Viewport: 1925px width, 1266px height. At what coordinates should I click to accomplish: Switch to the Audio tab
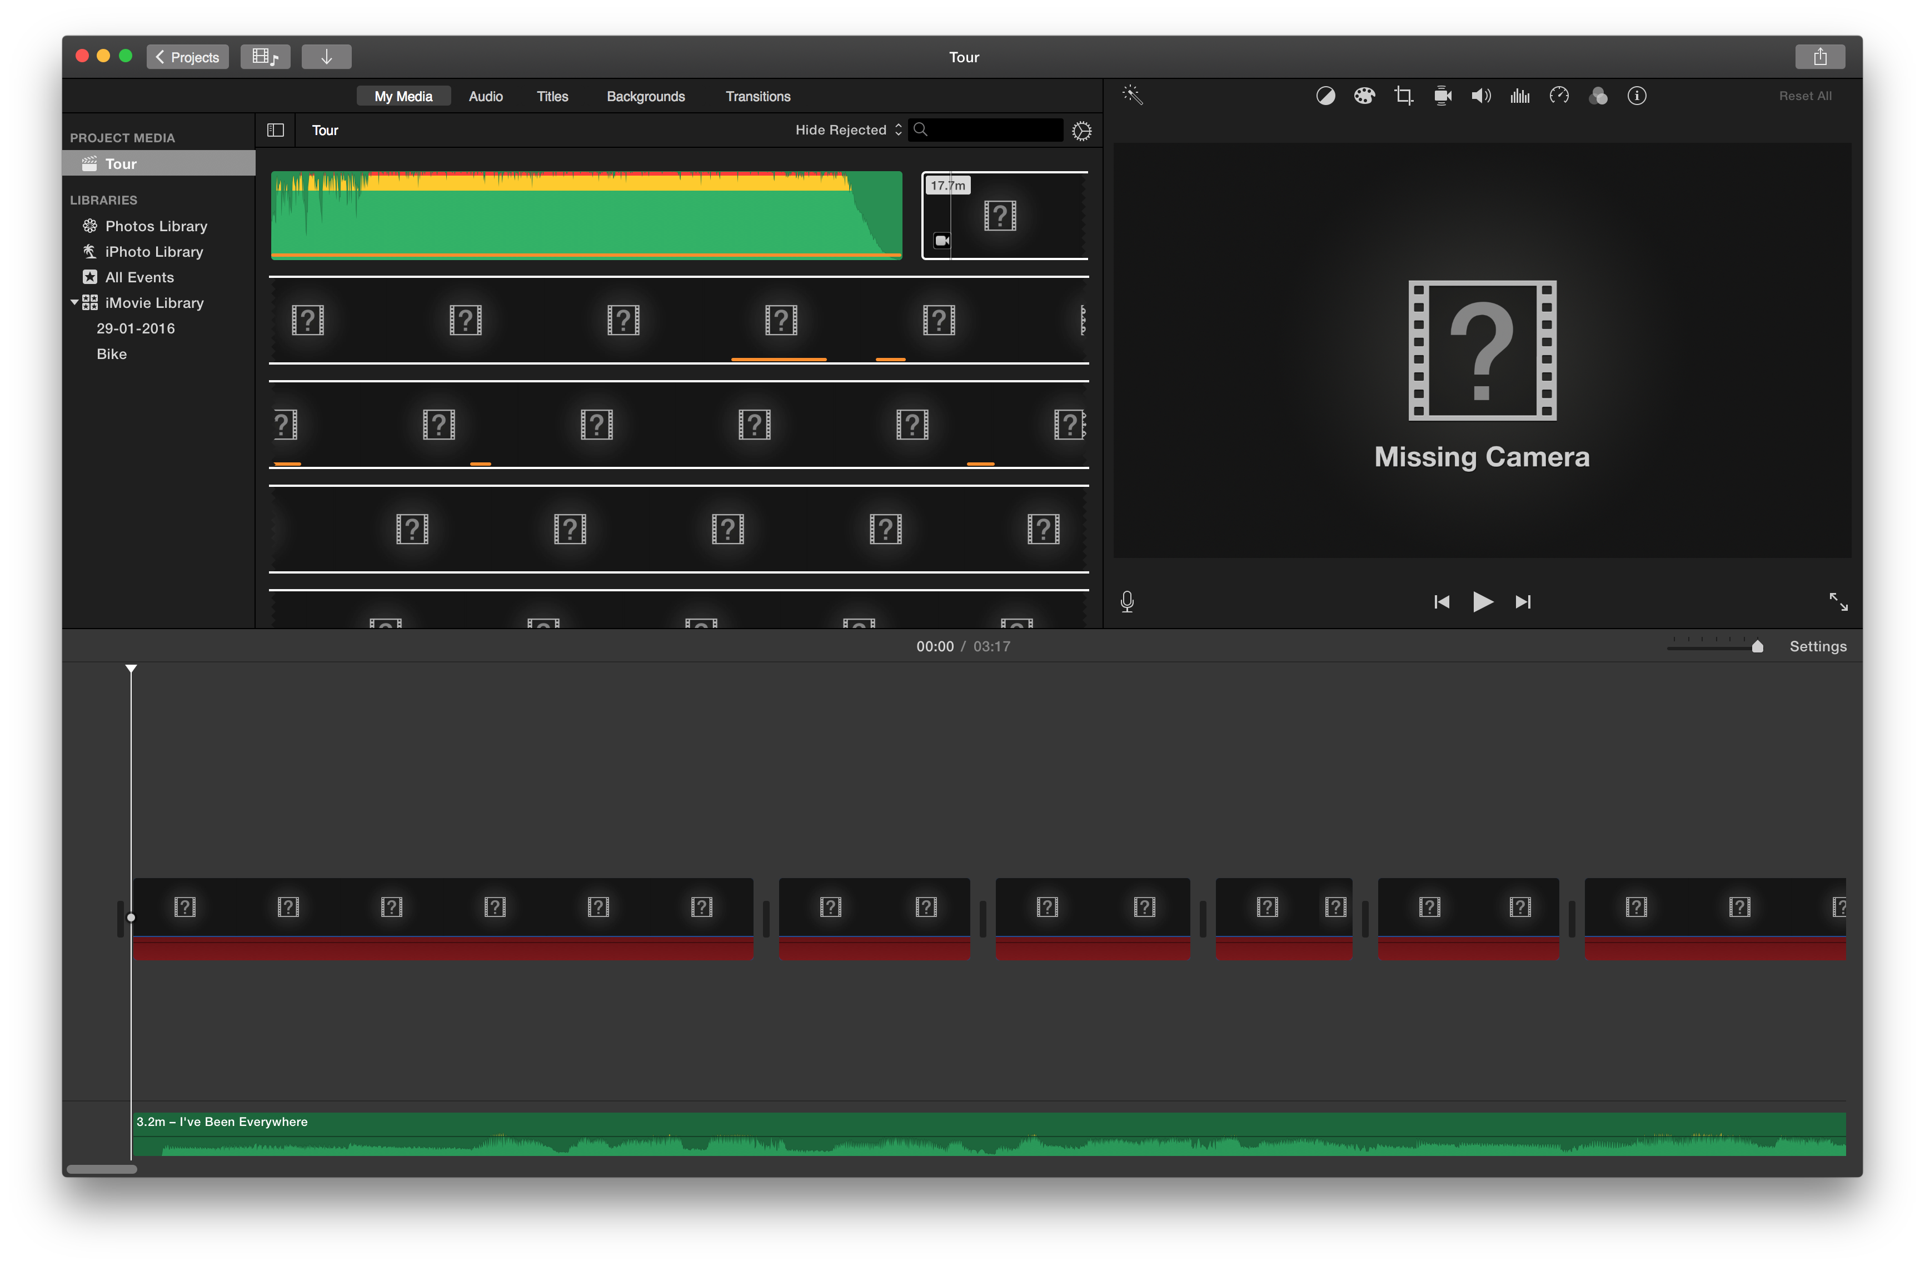[485, 96]
